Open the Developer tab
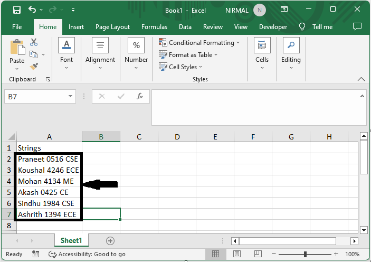 [x=273, y=27]
